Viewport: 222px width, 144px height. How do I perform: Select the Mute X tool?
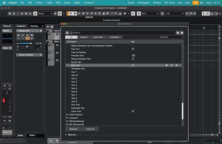[96, 14]
